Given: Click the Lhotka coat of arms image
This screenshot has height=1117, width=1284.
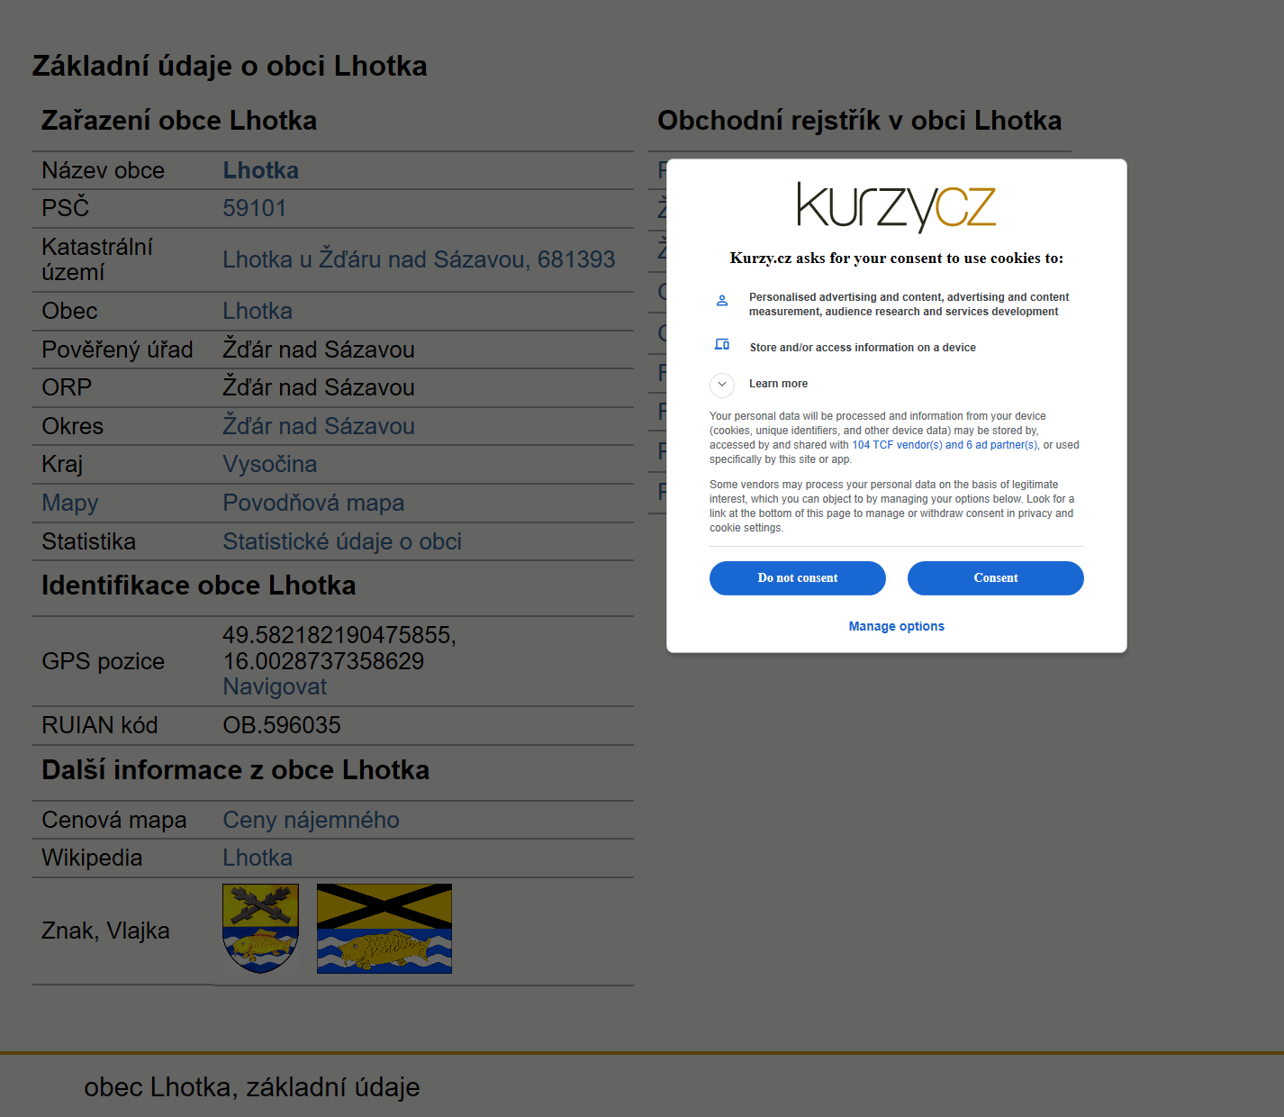Looking at the screenshot, I should click(x=260, y=929).
